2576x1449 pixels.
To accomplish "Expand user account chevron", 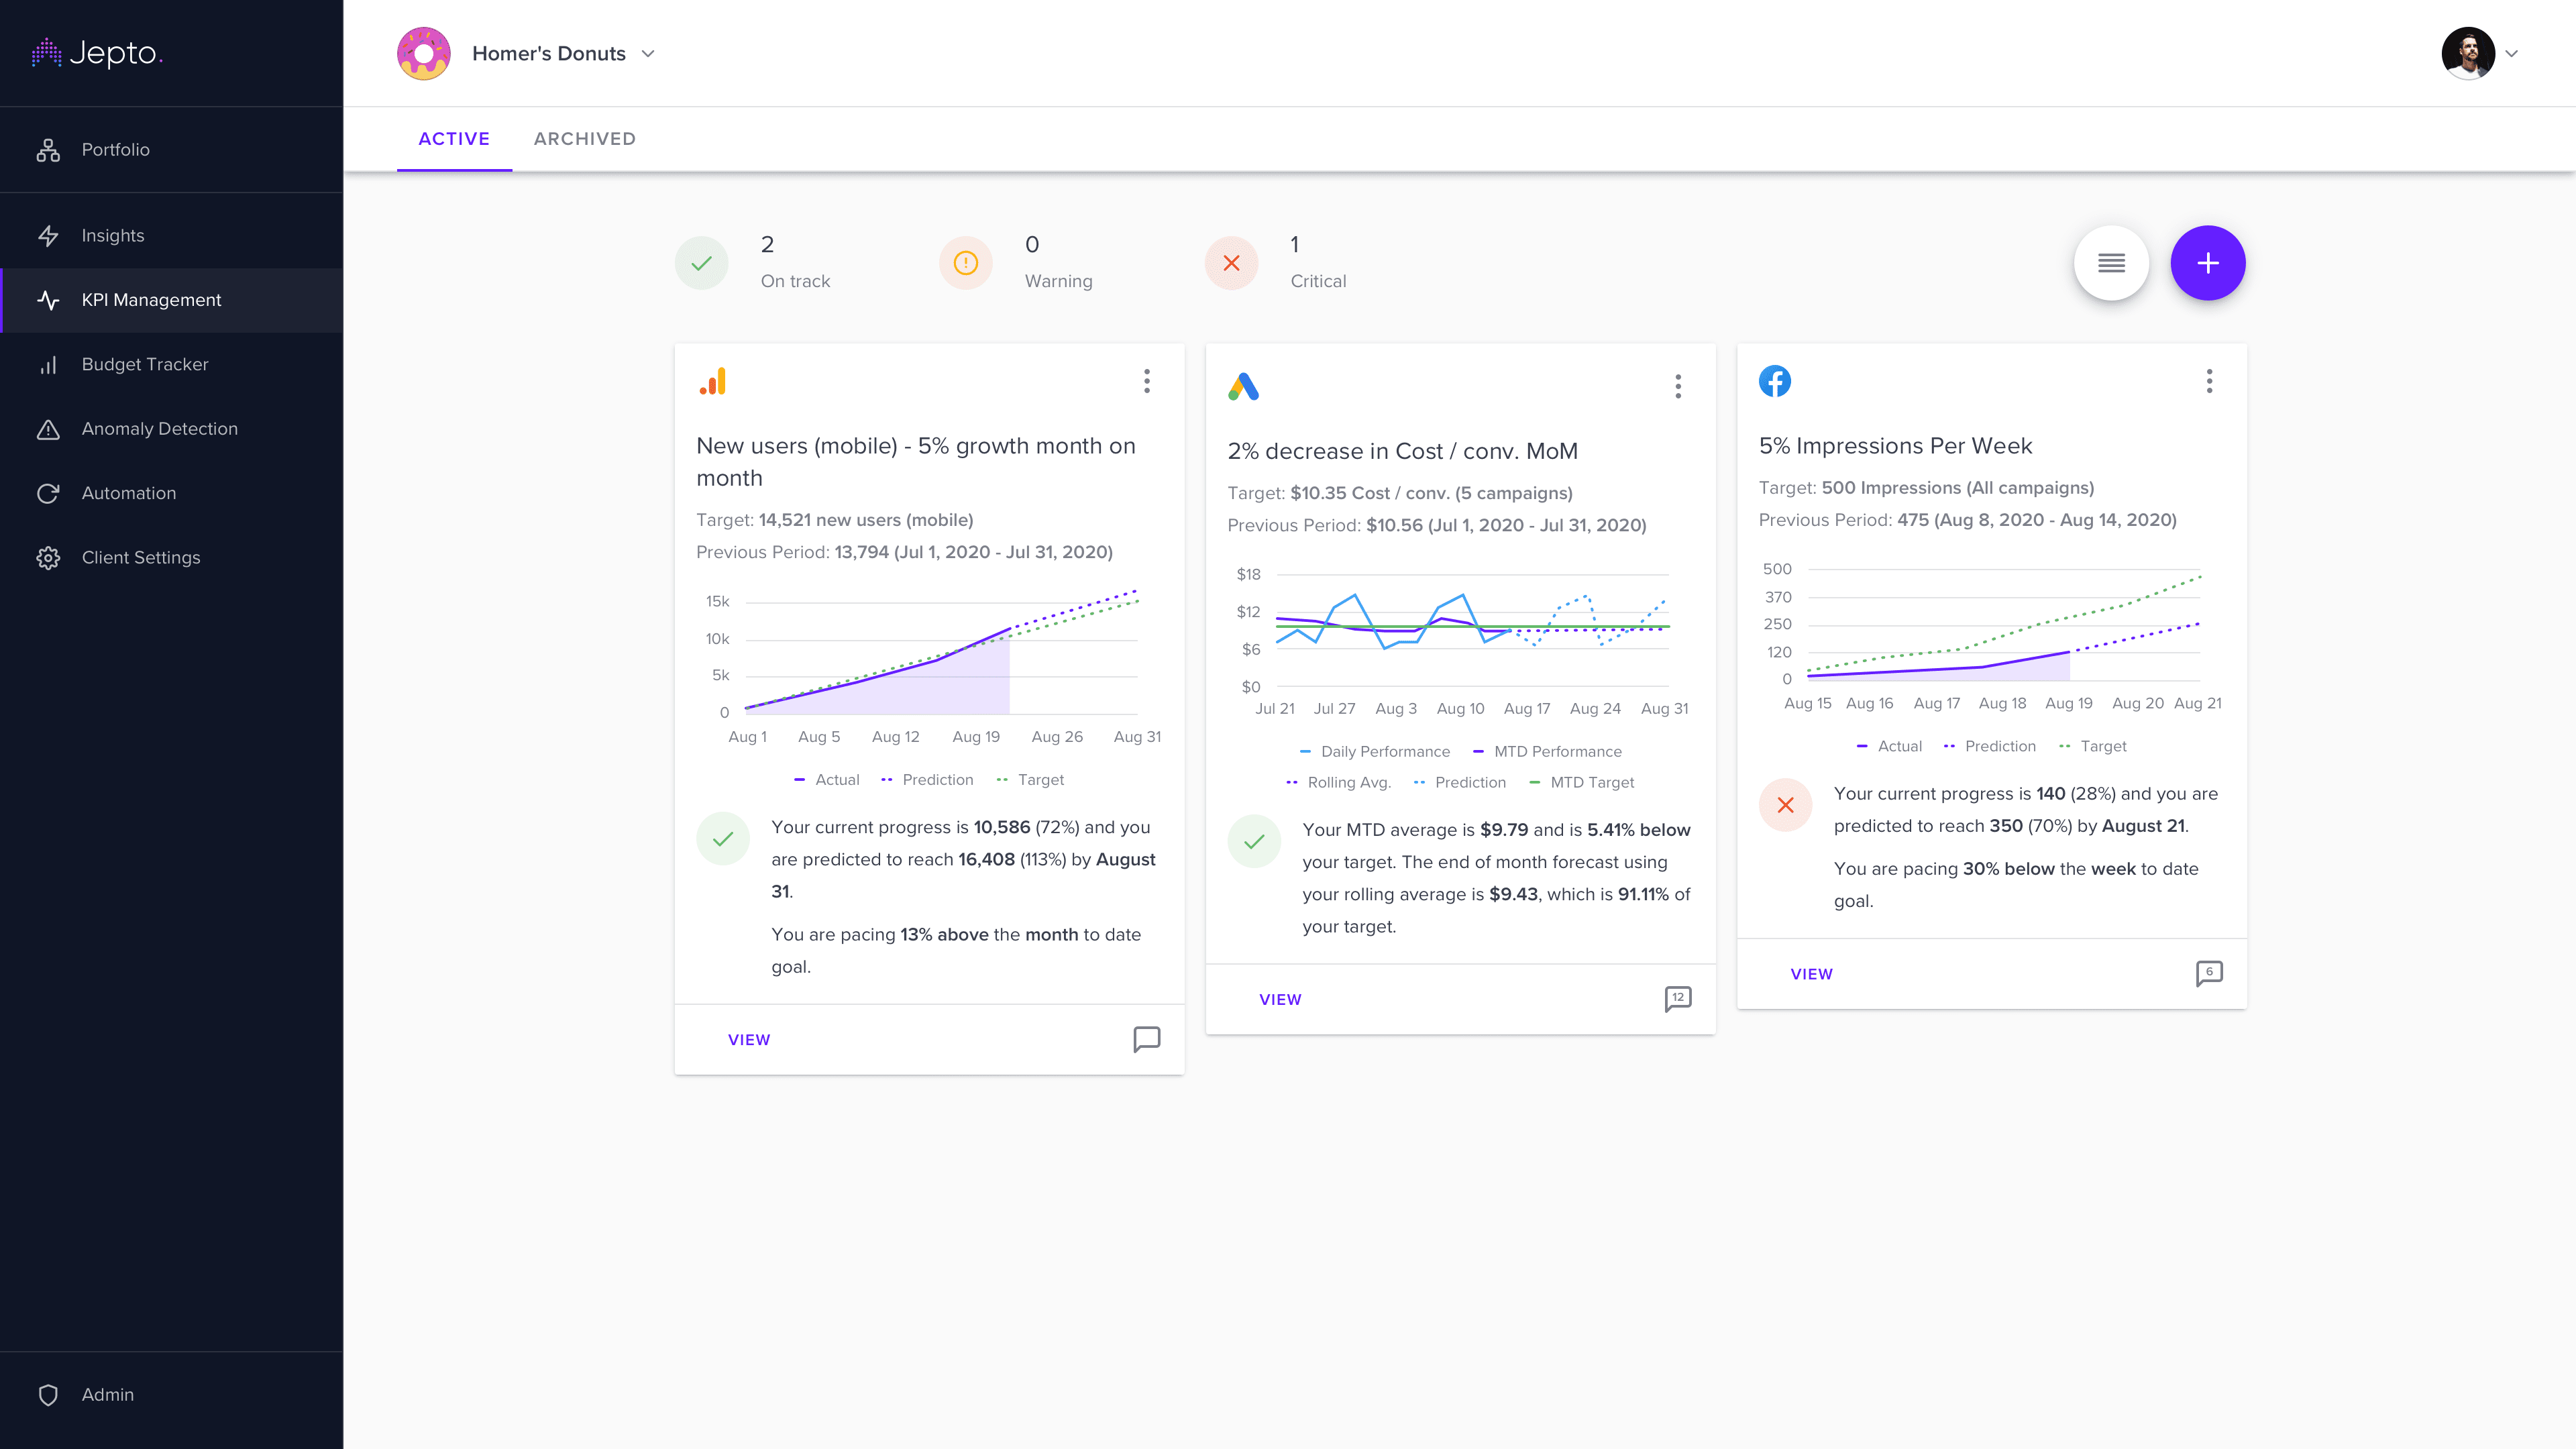I will click(2511, 54).
